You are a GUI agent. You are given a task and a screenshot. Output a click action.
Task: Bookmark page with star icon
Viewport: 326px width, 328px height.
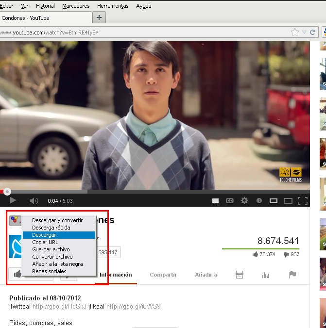click(295, 32)
